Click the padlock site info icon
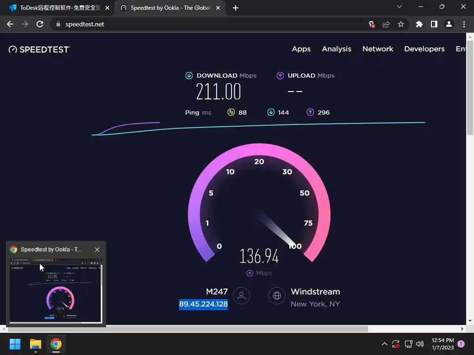 (58, 24)
